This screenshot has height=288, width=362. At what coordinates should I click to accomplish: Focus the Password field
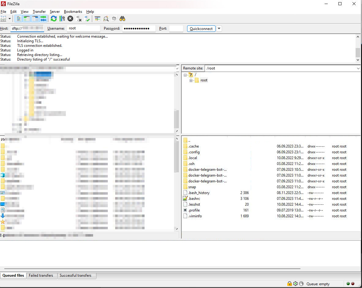[139, 28]
